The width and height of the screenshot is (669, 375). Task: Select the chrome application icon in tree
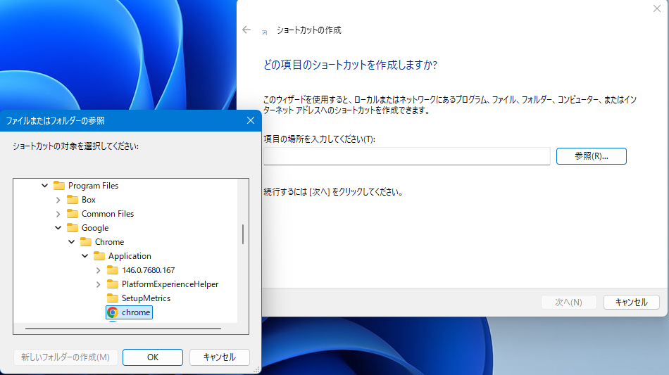pyautogui.click(x=113, y=312)
